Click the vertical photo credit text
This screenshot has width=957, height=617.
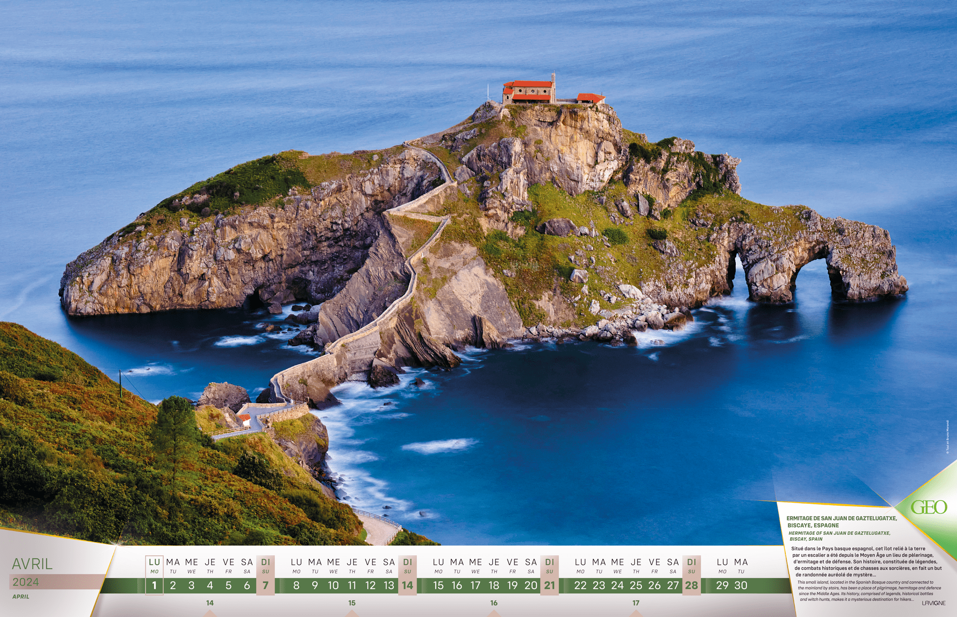coord(947,437)
